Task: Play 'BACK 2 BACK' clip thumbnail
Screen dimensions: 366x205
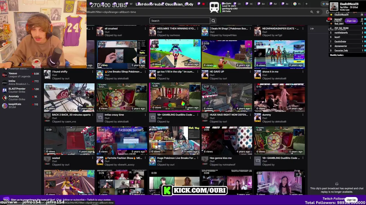Action: [x=69, y=97]
